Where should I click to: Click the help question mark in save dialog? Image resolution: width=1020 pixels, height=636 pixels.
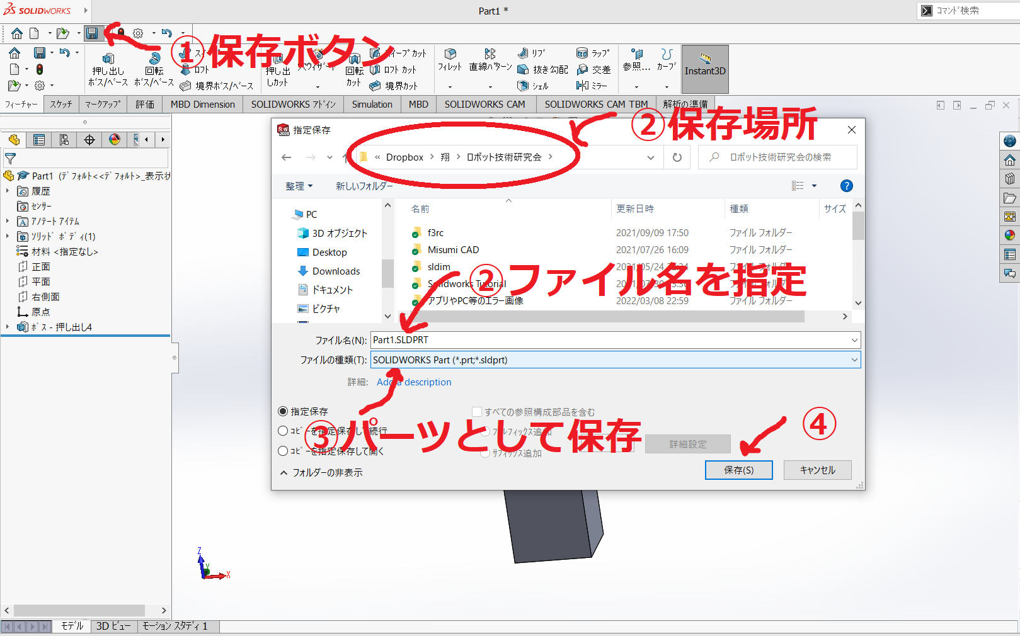coord(847,186)
